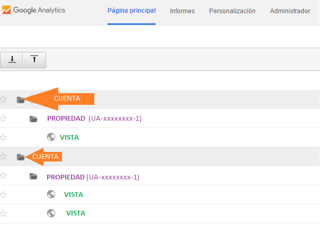Open the Personalización tab

[232, 11]
